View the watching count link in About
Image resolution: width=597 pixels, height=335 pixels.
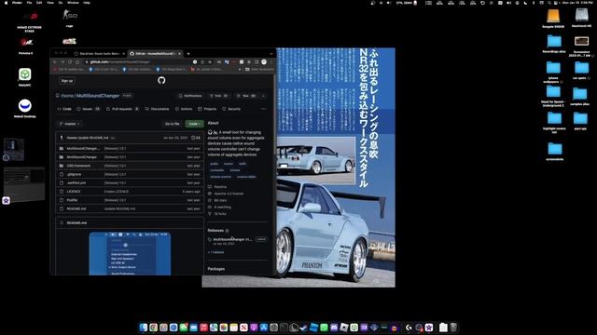point(219,208)
